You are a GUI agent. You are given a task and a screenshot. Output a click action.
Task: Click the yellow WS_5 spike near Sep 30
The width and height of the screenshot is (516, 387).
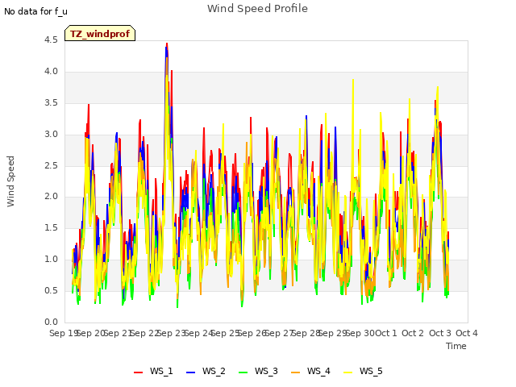coord(353,81)
